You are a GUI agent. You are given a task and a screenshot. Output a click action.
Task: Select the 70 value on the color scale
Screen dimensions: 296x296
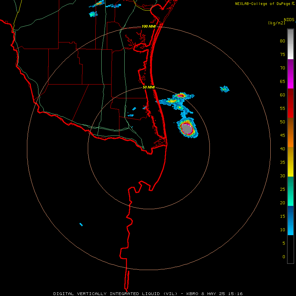click(283, 68)
